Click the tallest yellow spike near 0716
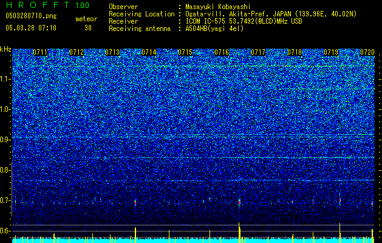This screenshot has width=382, height=243. [x=239, y=233]
